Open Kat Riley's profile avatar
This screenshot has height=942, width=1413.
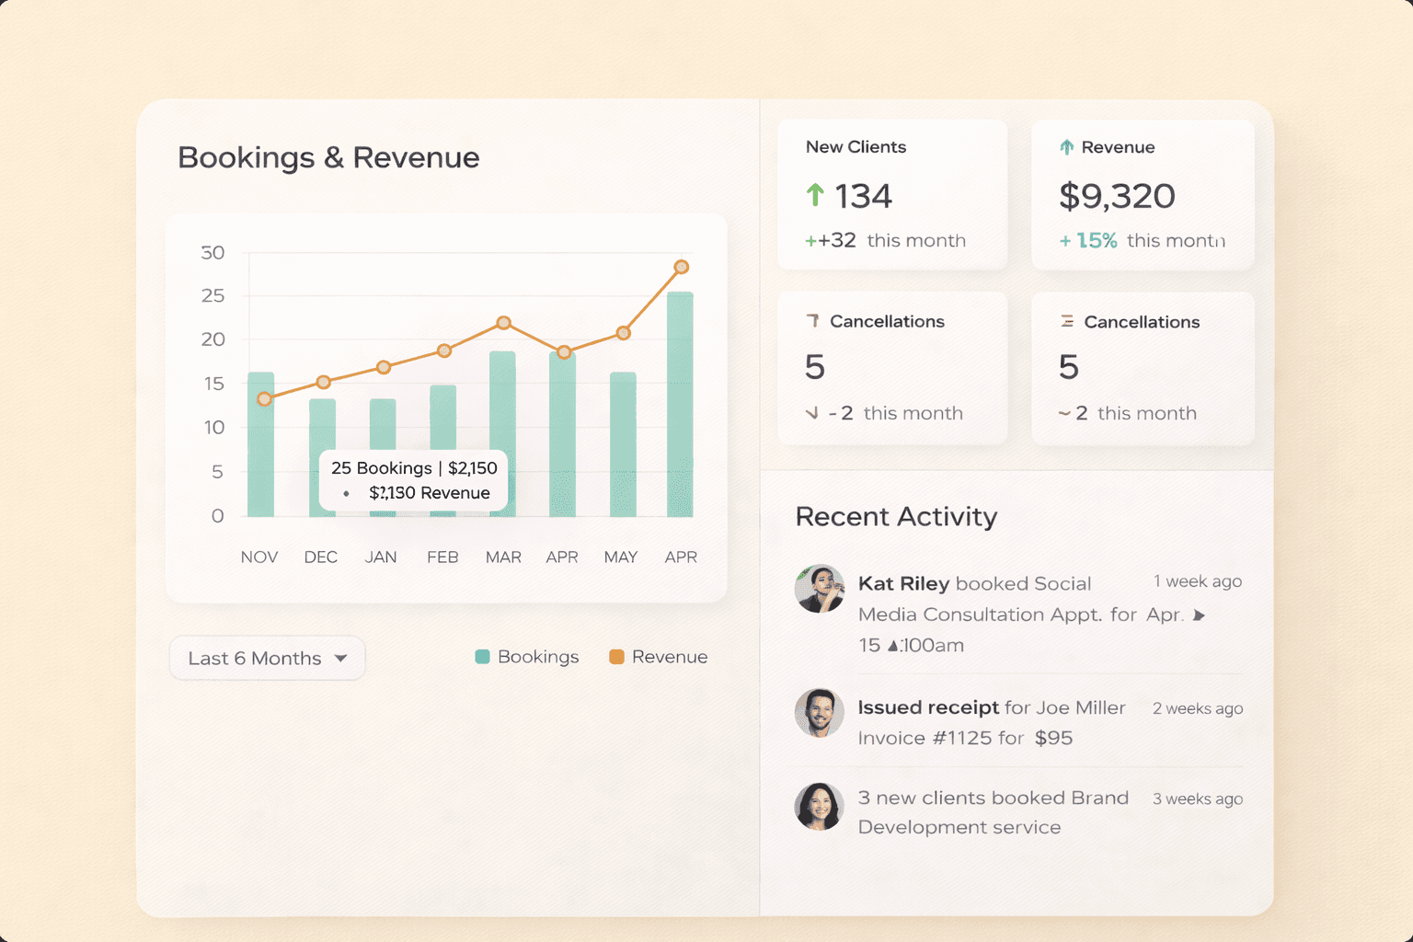point(819,589)
